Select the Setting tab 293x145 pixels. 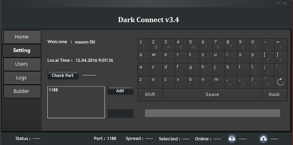pyautogui.click(x=22, y=51)
